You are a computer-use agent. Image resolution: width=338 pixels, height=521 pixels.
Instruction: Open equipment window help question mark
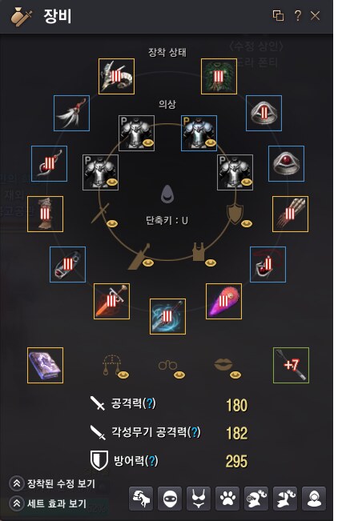297,16
